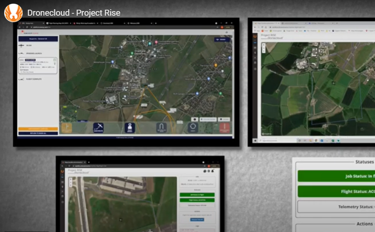Select the airplane route icon in the Swoop map toolbar
The height and width of the screenshot is (232, 375).
(98, 128)
